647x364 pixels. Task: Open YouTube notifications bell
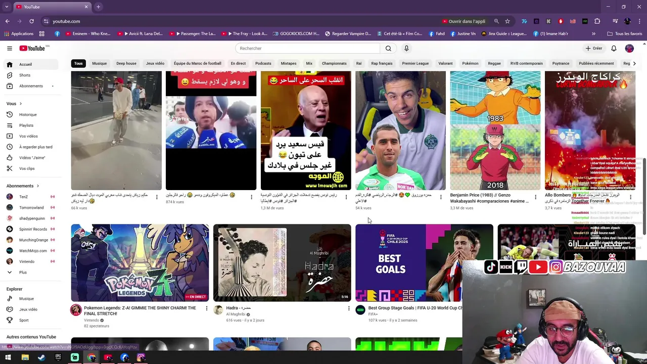click(614, 48)
